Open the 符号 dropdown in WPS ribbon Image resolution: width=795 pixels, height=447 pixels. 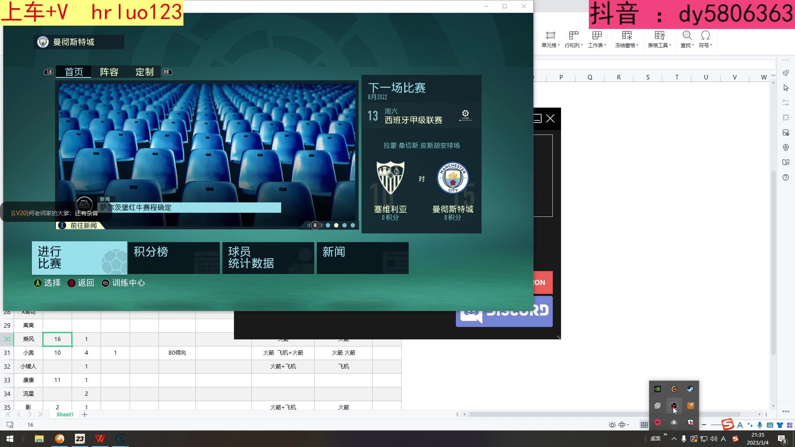pyautogui.click(x=706, y=40)
